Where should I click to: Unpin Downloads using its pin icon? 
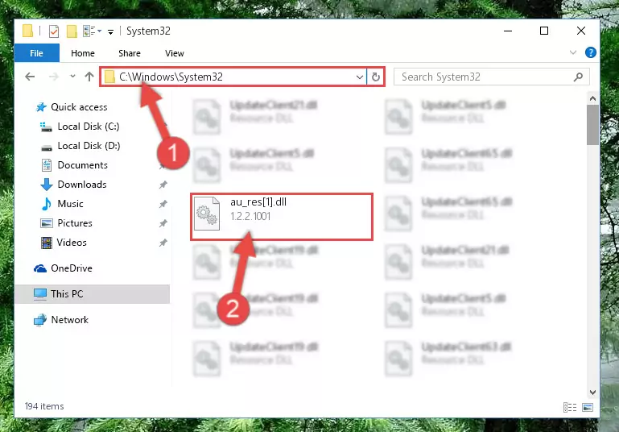click(163, 185)
